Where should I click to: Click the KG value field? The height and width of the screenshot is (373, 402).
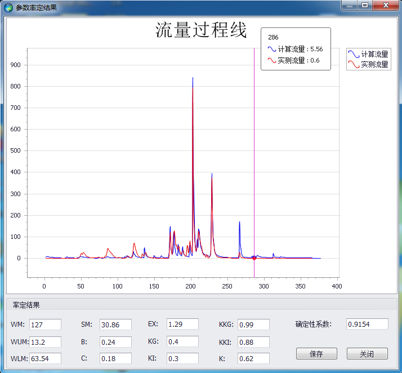(182, 341)
